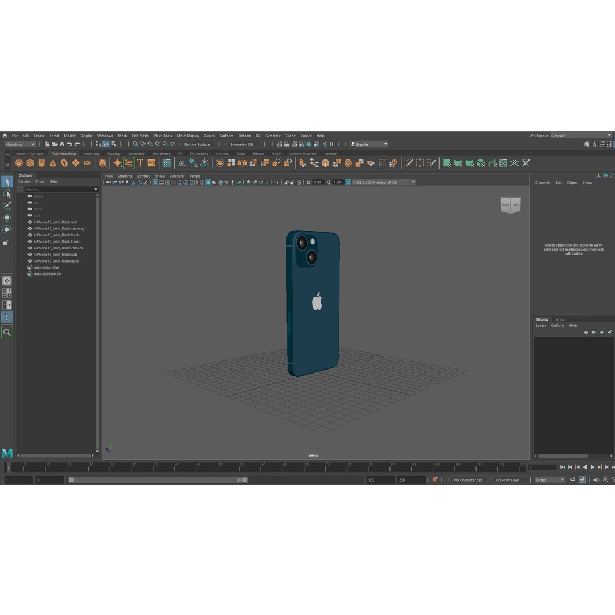Click the Maya home icon
Screen dimensions: 615x615
(x=5, y=136)
